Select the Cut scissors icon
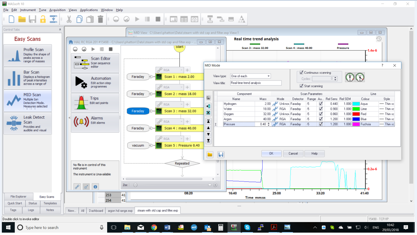This screenshot has width=417, height=235. point(69,19)
